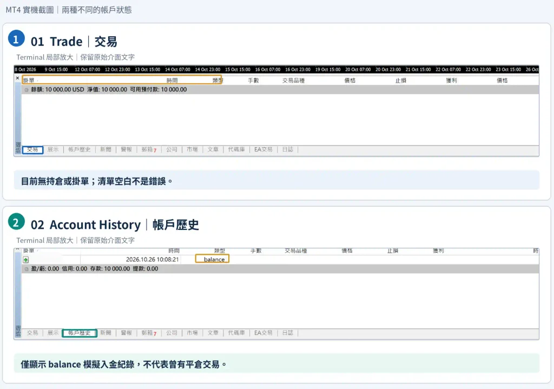The width and height of the screenshot is (554, 389).
Task: Open the 展示 tab in the 02 Account History panel
Action: [x=53, y=333]
